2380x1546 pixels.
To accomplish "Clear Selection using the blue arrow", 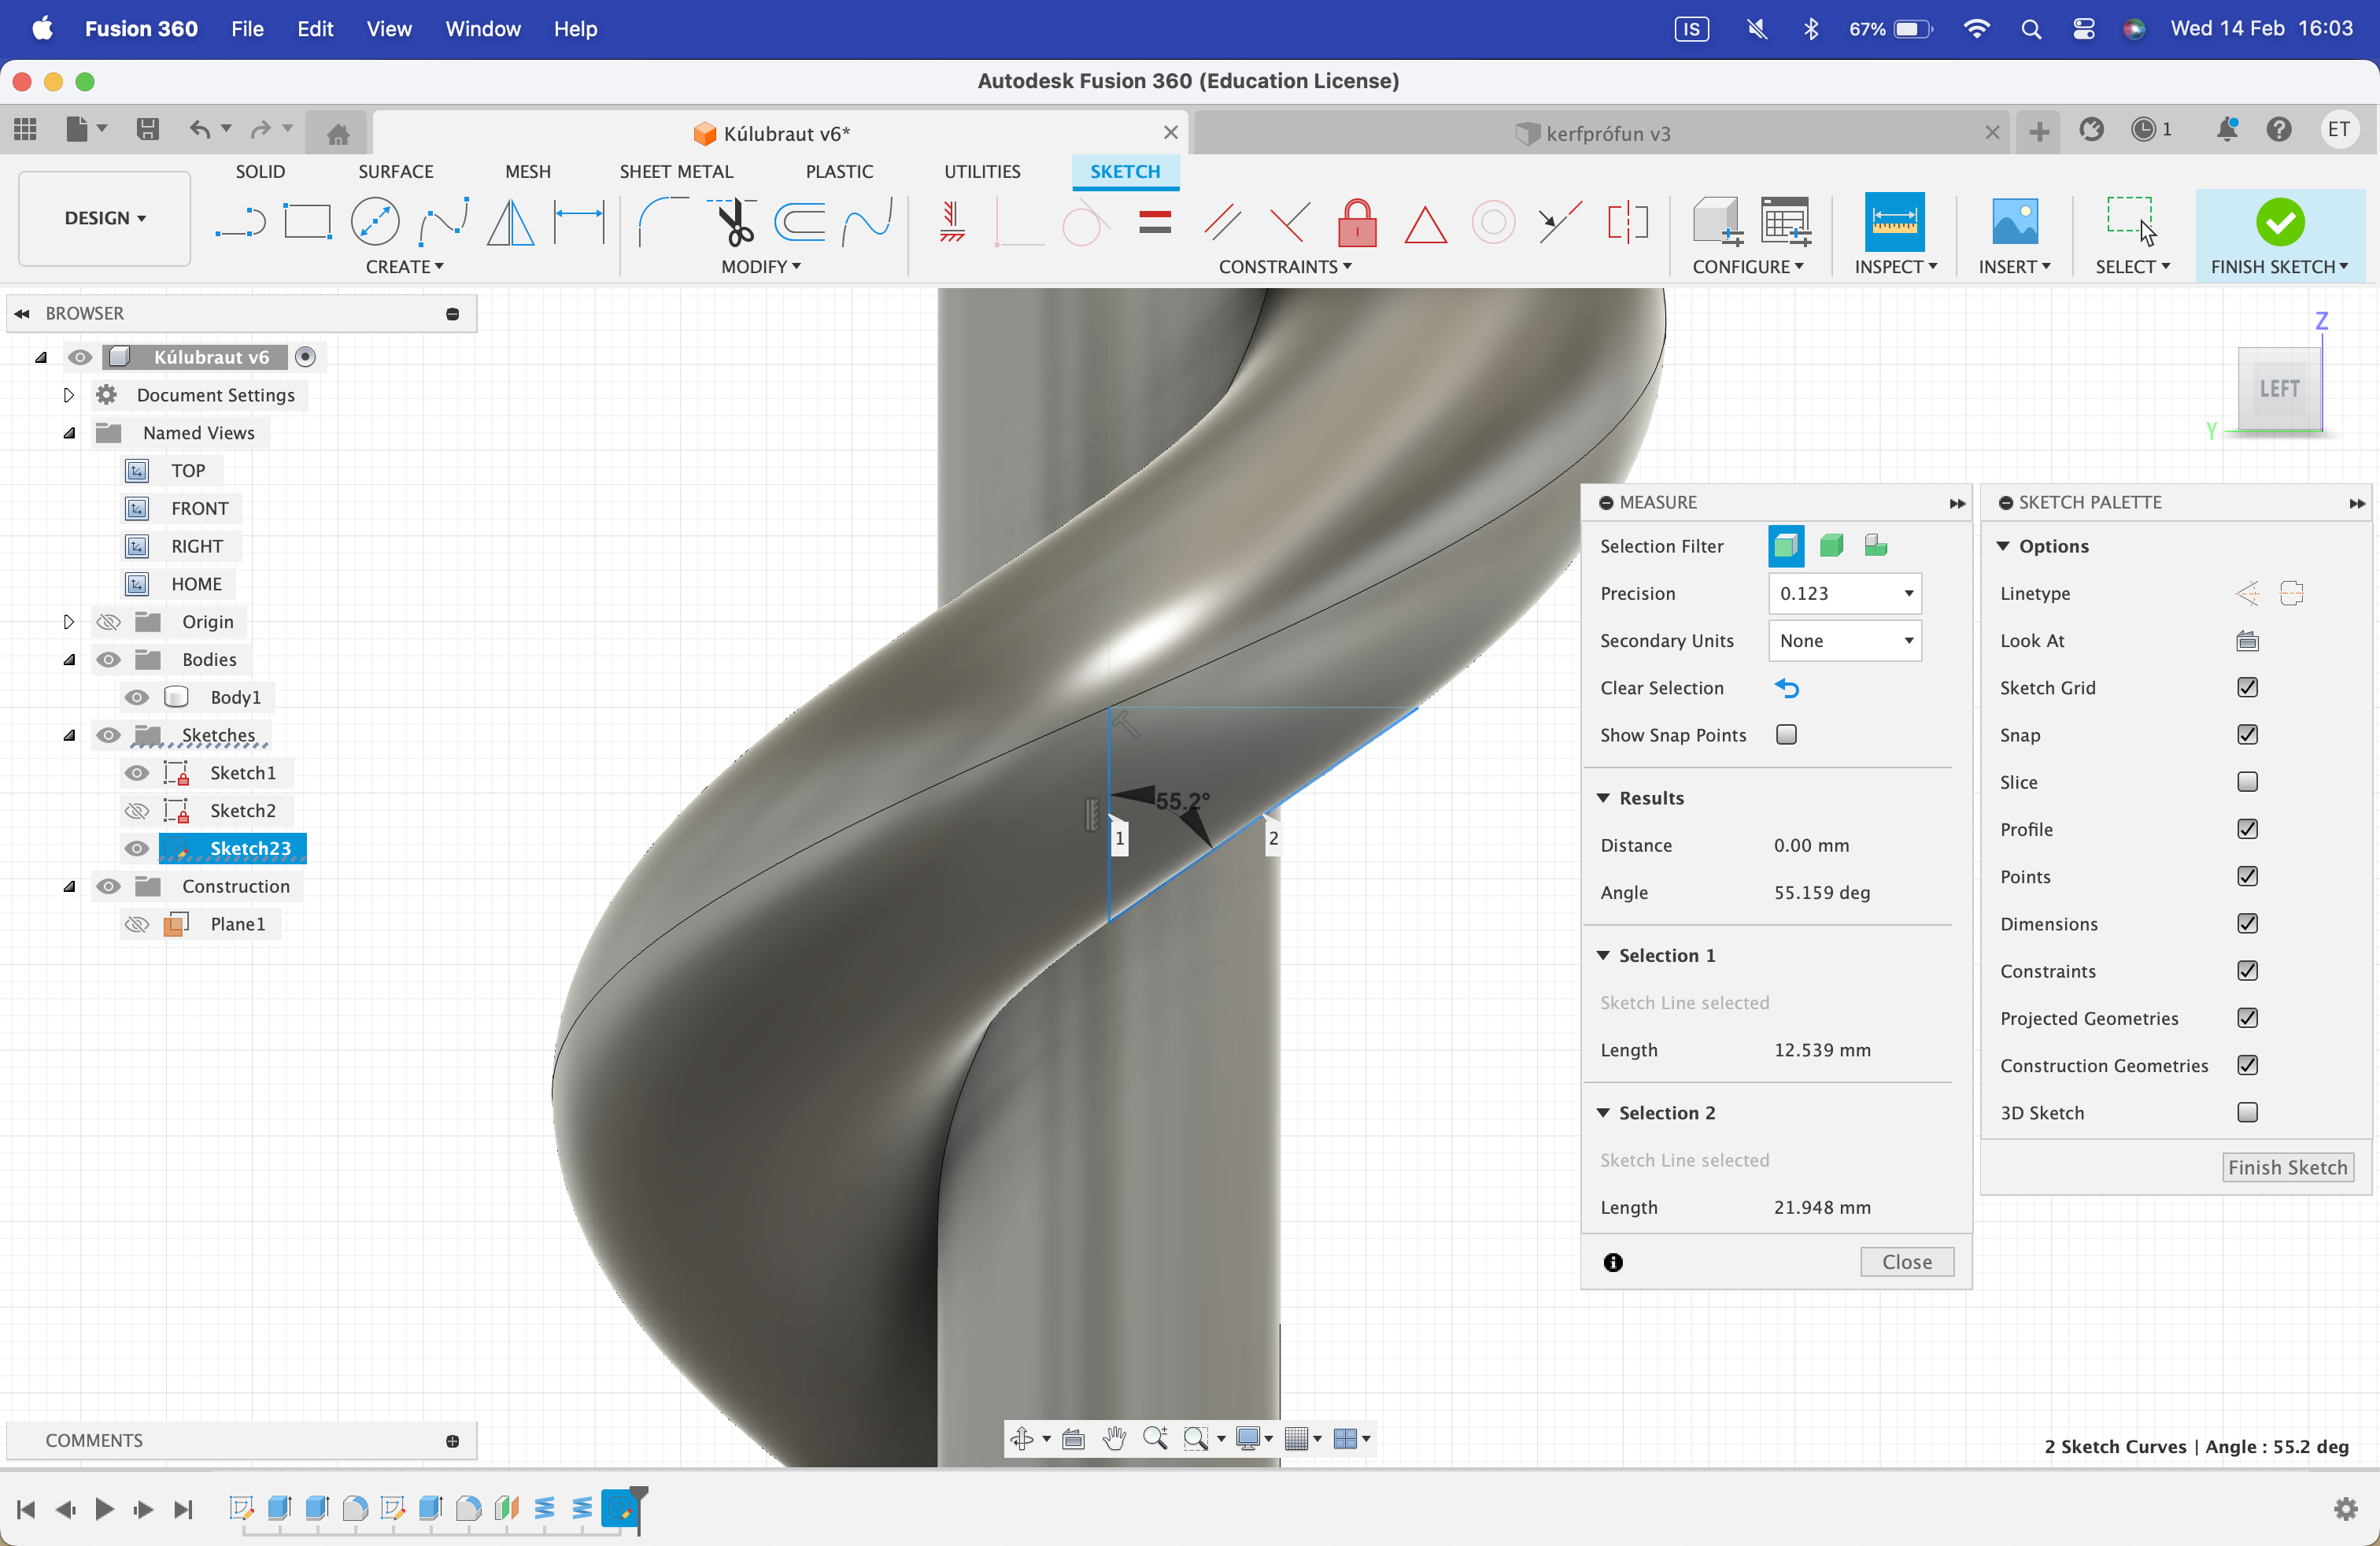I will pyautogui.click(x=1786, y=688).
